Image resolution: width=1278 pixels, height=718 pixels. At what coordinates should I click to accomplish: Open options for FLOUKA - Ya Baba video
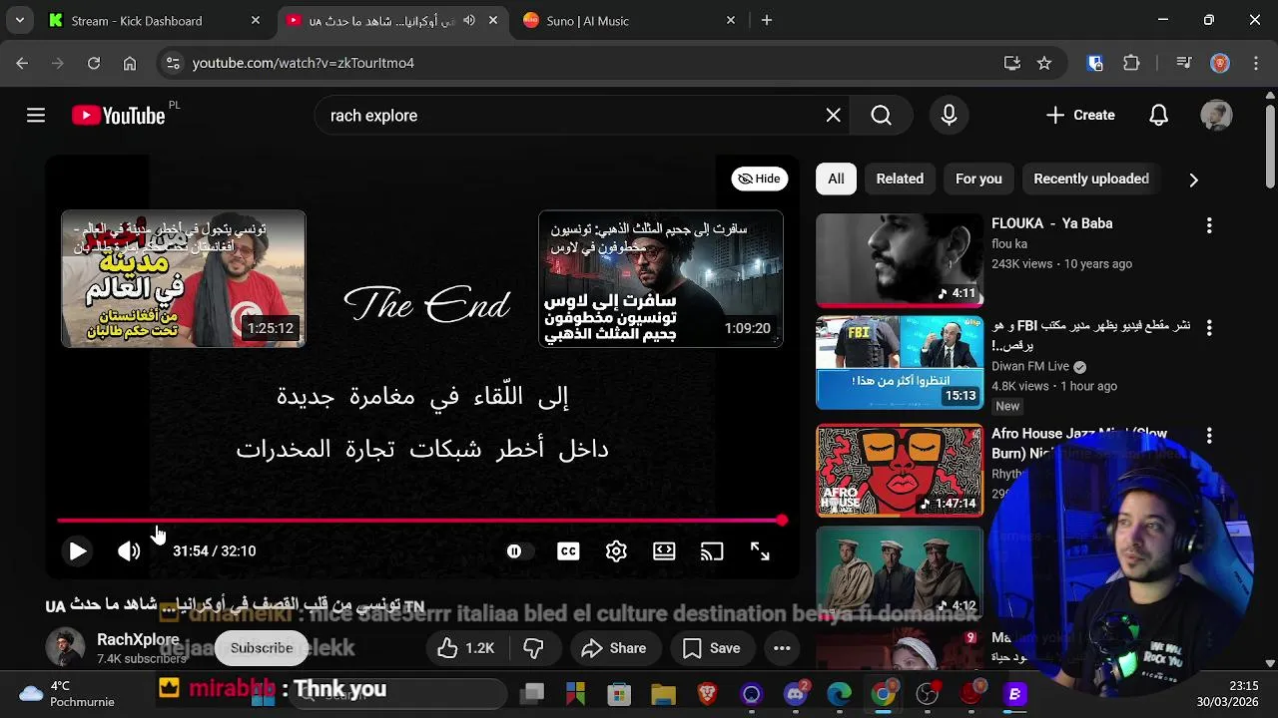pyautogui.click(x=1209, y=225)
